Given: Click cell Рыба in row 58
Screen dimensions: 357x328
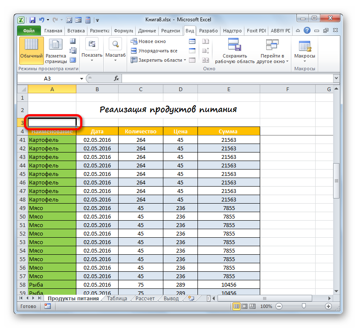Looking at the screenshot, I should tap(52, 285).
